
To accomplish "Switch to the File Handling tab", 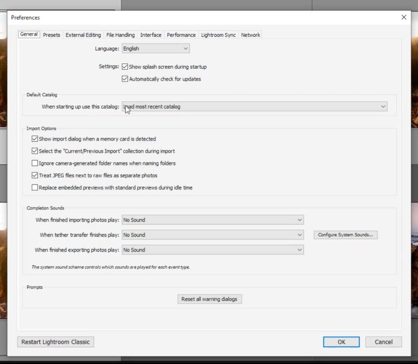I will click(x=120, y=35).
